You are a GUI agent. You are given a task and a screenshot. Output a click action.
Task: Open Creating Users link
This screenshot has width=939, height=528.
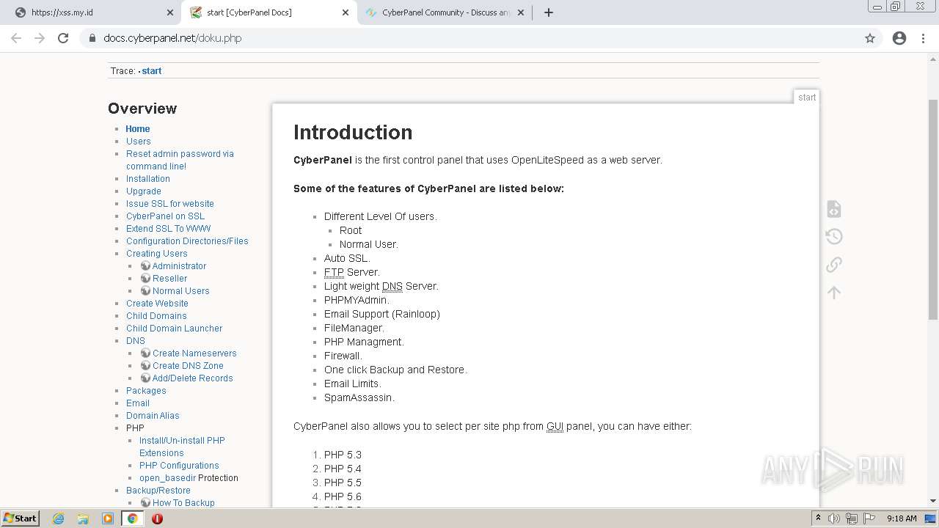[x=157, y=254]
